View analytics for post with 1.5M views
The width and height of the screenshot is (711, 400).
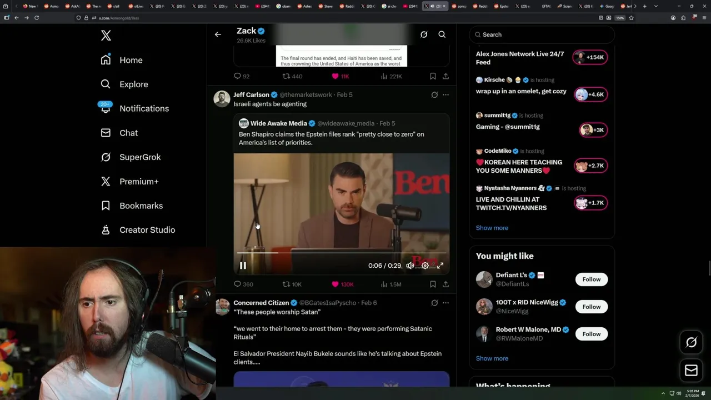point(391,284)
